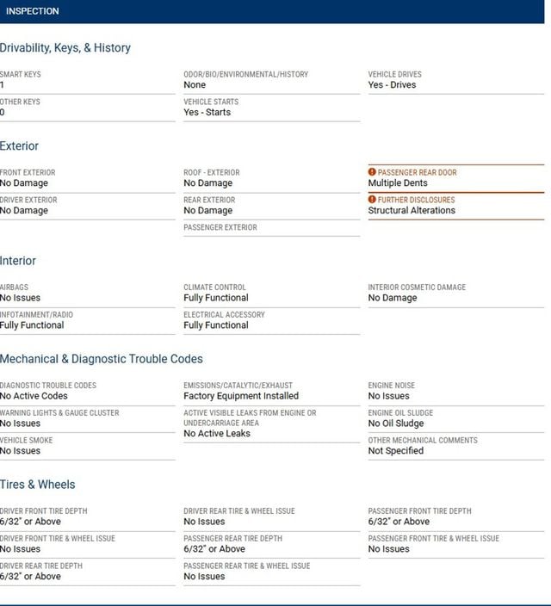Click the Further Disclosures alert icon
The height and width of the screenshot is (606, 551).
pyautogui.click(x=372, y=200)
